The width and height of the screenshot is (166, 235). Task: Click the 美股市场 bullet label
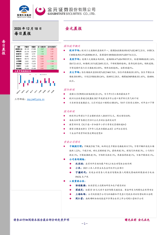click(x=74, y=59)
